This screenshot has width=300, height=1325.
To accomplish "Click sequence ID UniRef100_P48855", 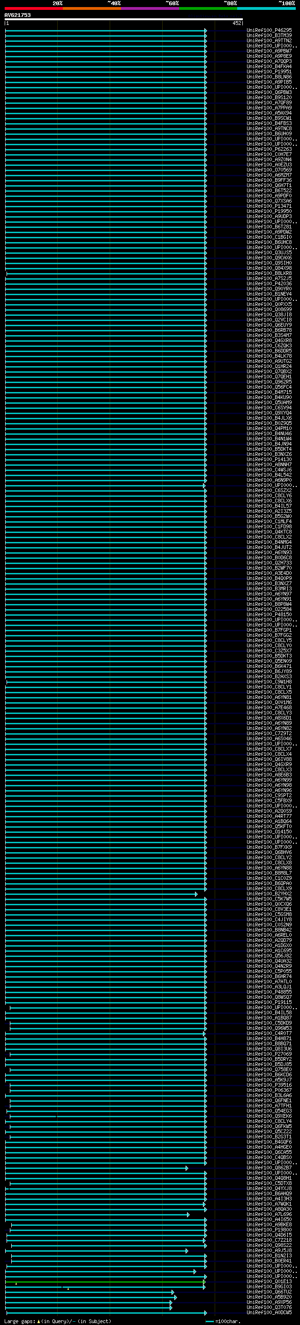I will tap(269, 992).
